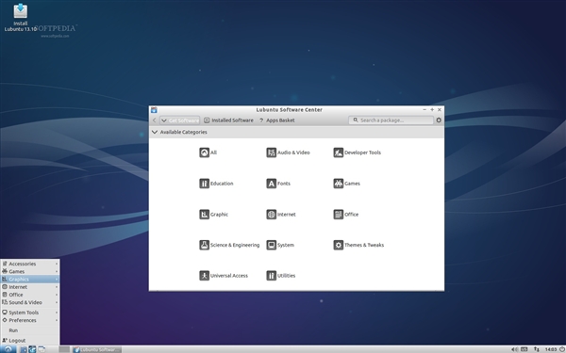This screenshot has height=353, width=566.
Task: Open the Software Center settings gear
Action: [x=439, y=120]
